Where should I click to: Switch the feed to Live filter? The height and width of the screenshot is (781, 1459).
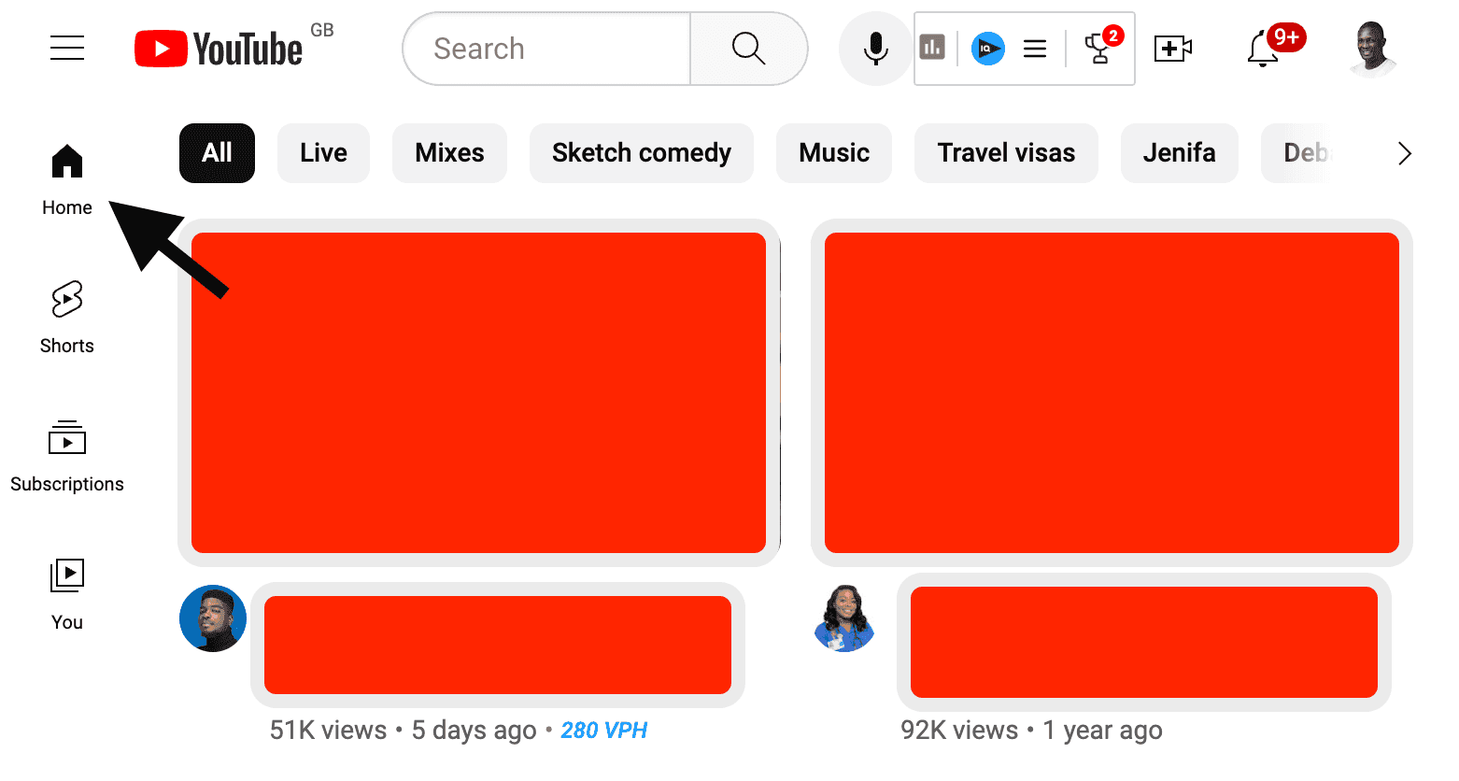(323, 152)
